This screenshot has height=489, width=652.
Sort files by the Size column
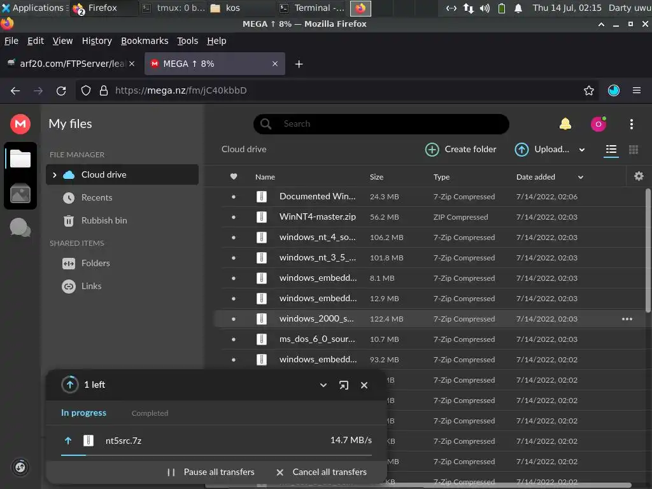point(376,177)
